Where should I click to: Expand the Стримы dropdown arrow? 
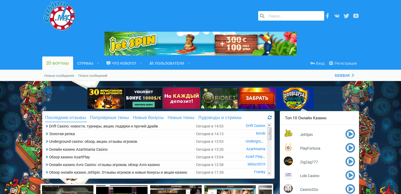point(98,63)
